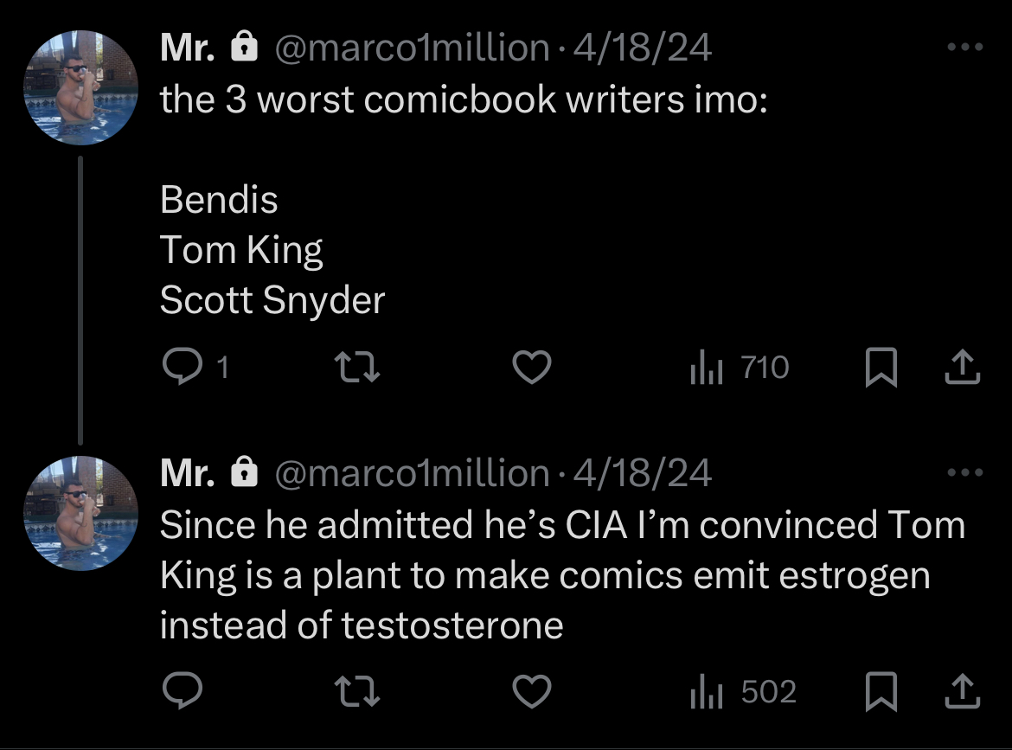The image size is (1012, 750).
Task: Like the second tweet about estrogen
Action: (532, 690)
